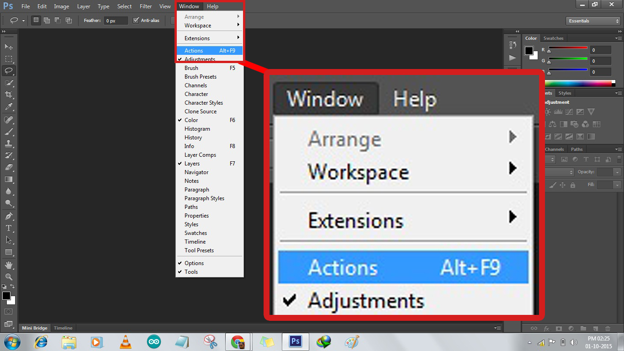Image resolution: width=624 pixels, height=351 pixels.
Task: Click the create new layer icon
Action: [595, 328]
